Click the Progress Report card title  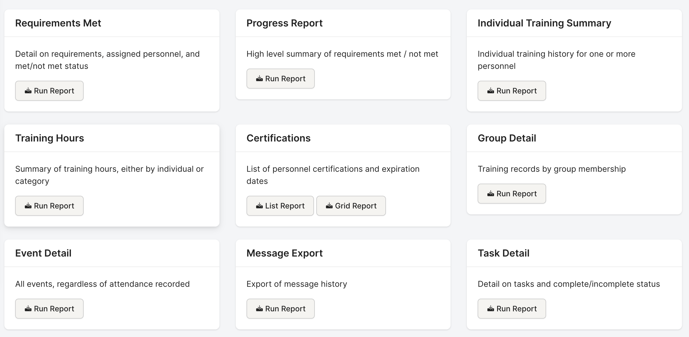(284, 23)
